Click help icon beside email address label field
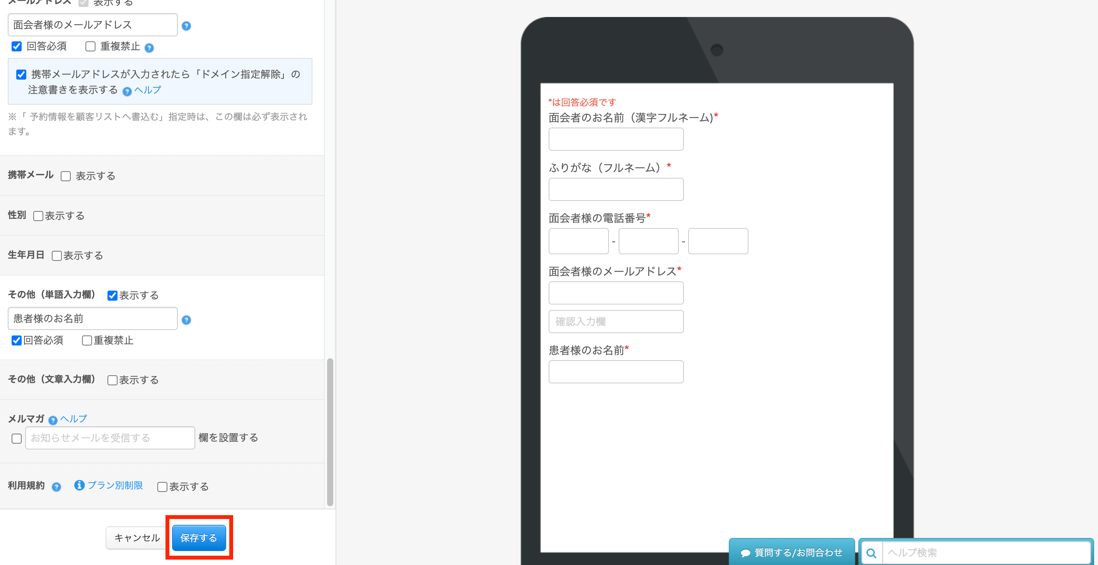1098x565 pixels. pos(186,26)
